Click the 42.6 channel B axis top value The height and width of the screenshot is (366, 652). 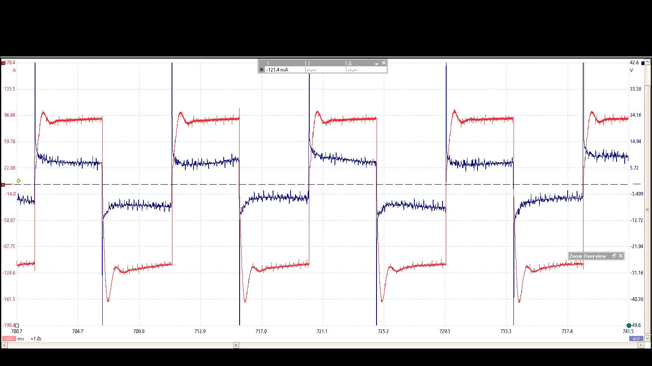[x=634, y=63]
